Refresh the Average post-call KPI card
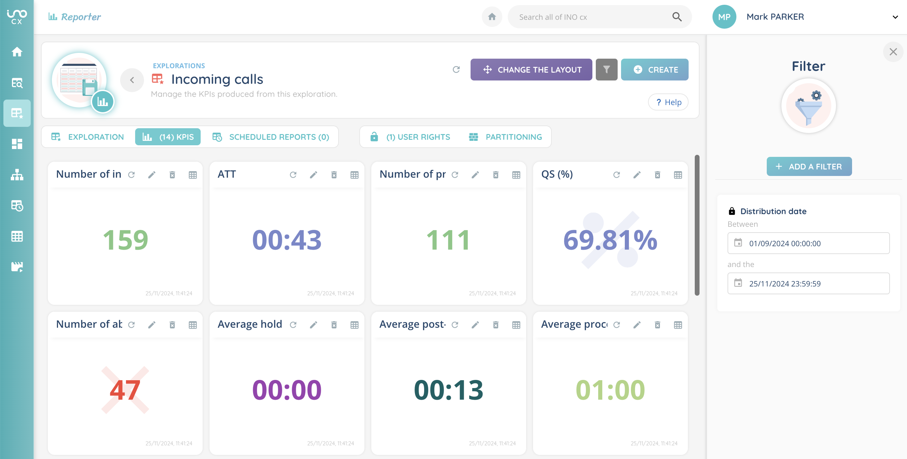Screen dimensions: 907x459 coord(455,325)
